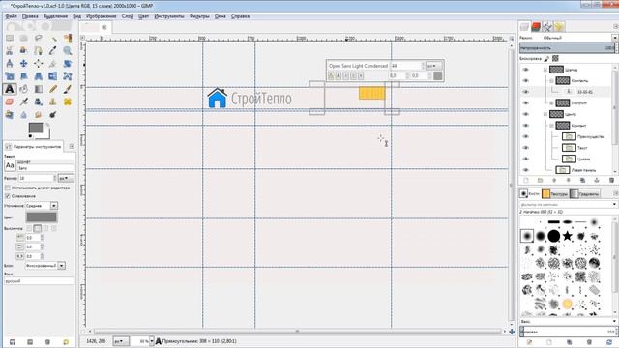Hide the Контакты layer group
The height and width of the screenshot is (348, 619).
pyautogui.click(x=525, y=80)
